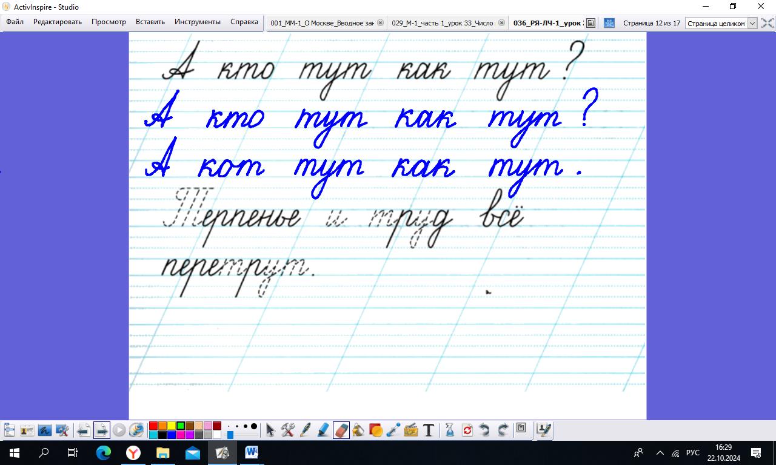Select the Shape tool

pyautogui.click(x=376, y=430)
